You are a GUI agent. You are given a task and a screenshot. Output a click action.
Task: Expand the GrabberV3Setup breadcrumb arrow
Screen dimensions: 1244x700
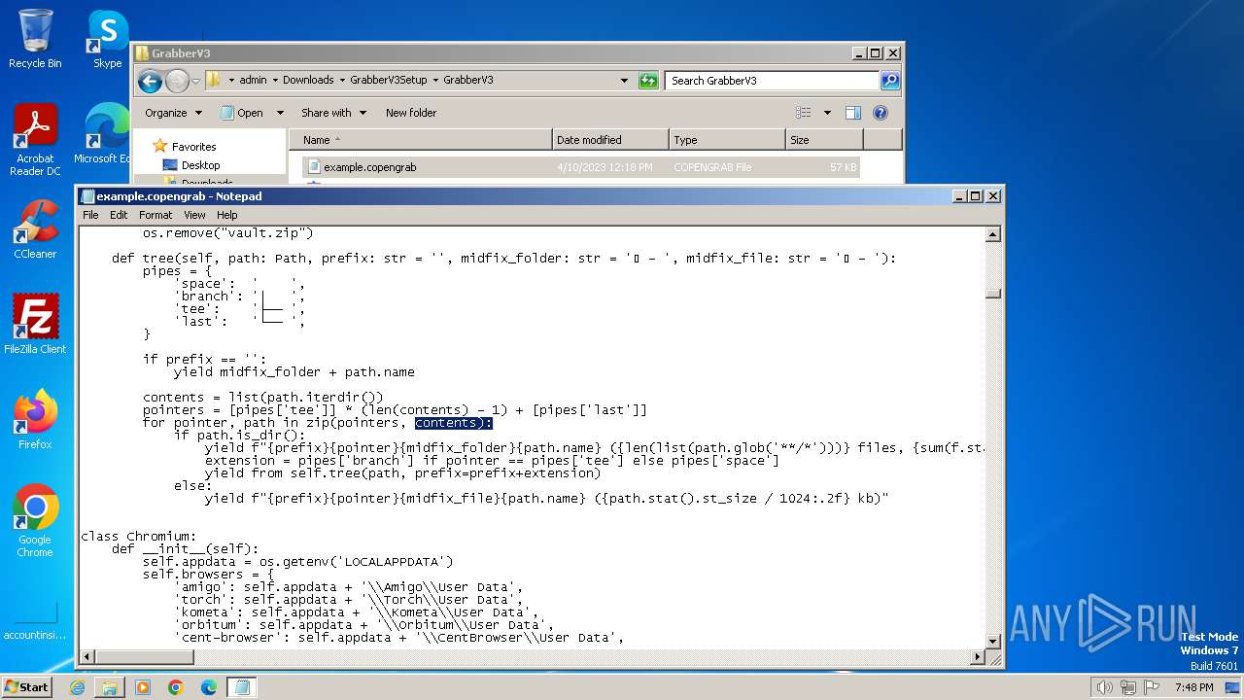click(434, 81)
